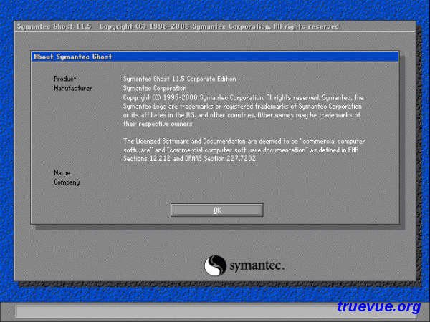Click the 'Symantec Corporation' manufacturer value
Screen dimensions: 430x322
(x=155, y=89)
